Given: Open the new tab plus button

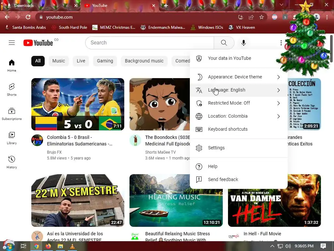Looking at the screenshot, I should pos(166,6).
